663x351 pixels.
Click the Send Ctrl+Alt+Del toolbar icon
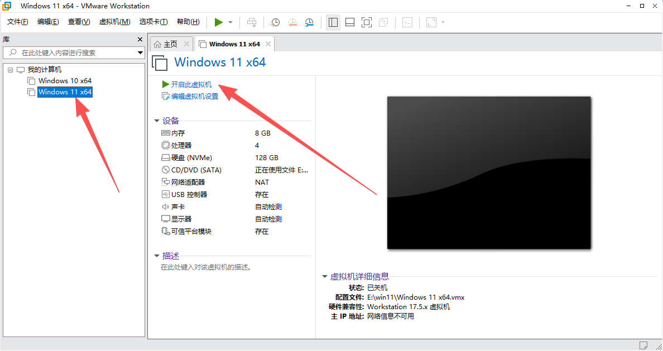pyautogui.click(x=252, y=22)
